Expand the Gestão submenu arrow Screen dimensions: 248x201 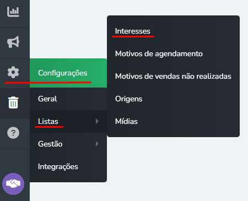click(97, 144)
